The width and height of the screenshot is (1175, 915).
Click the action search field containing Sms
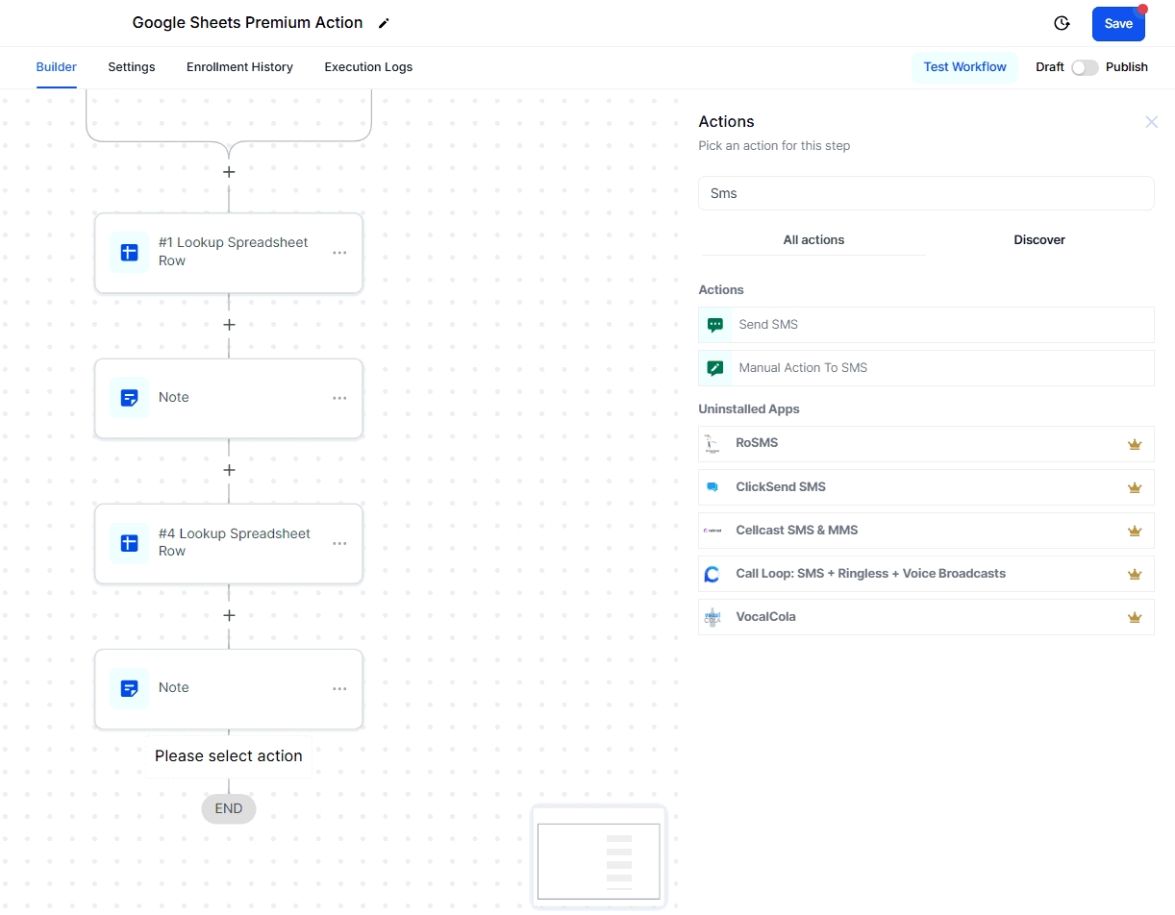[x=925, y=193]
